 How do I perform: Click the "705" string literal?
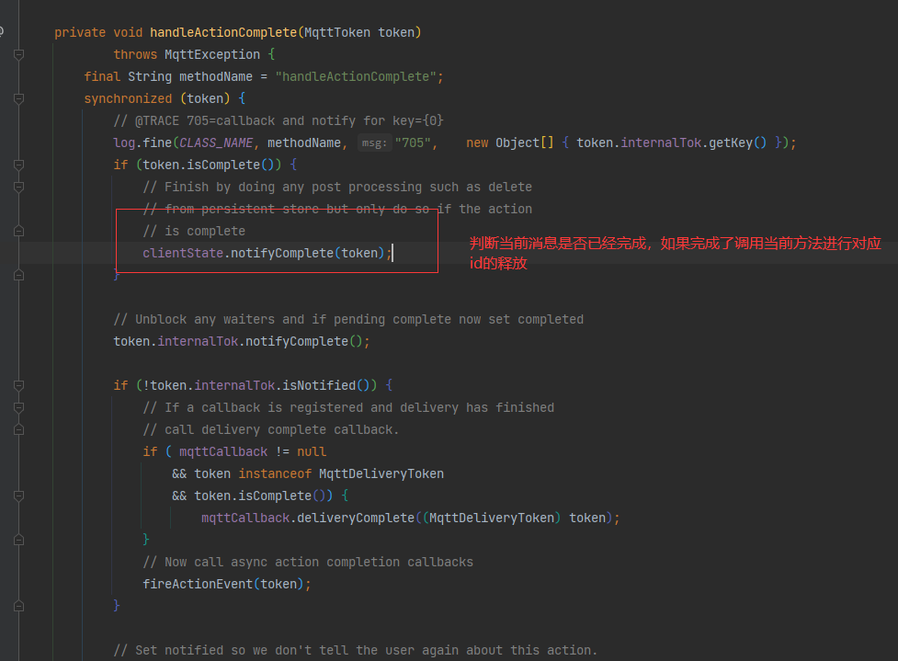tap(413, 143)
